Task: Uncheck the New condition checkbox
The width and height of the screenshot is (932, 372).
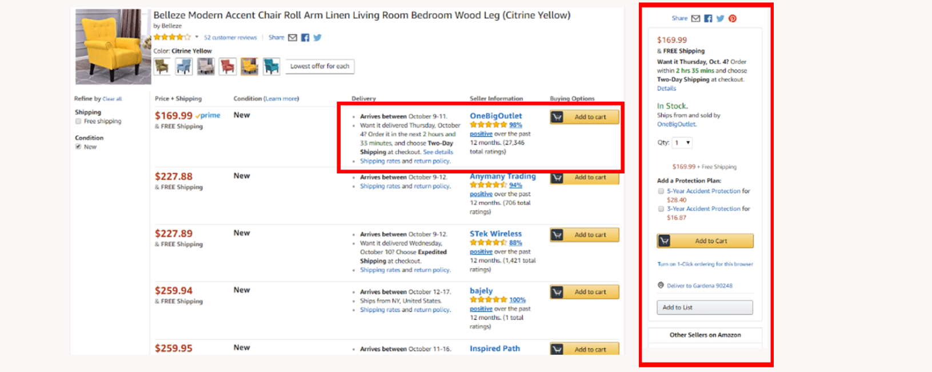Action: click(x=78, y=147)
